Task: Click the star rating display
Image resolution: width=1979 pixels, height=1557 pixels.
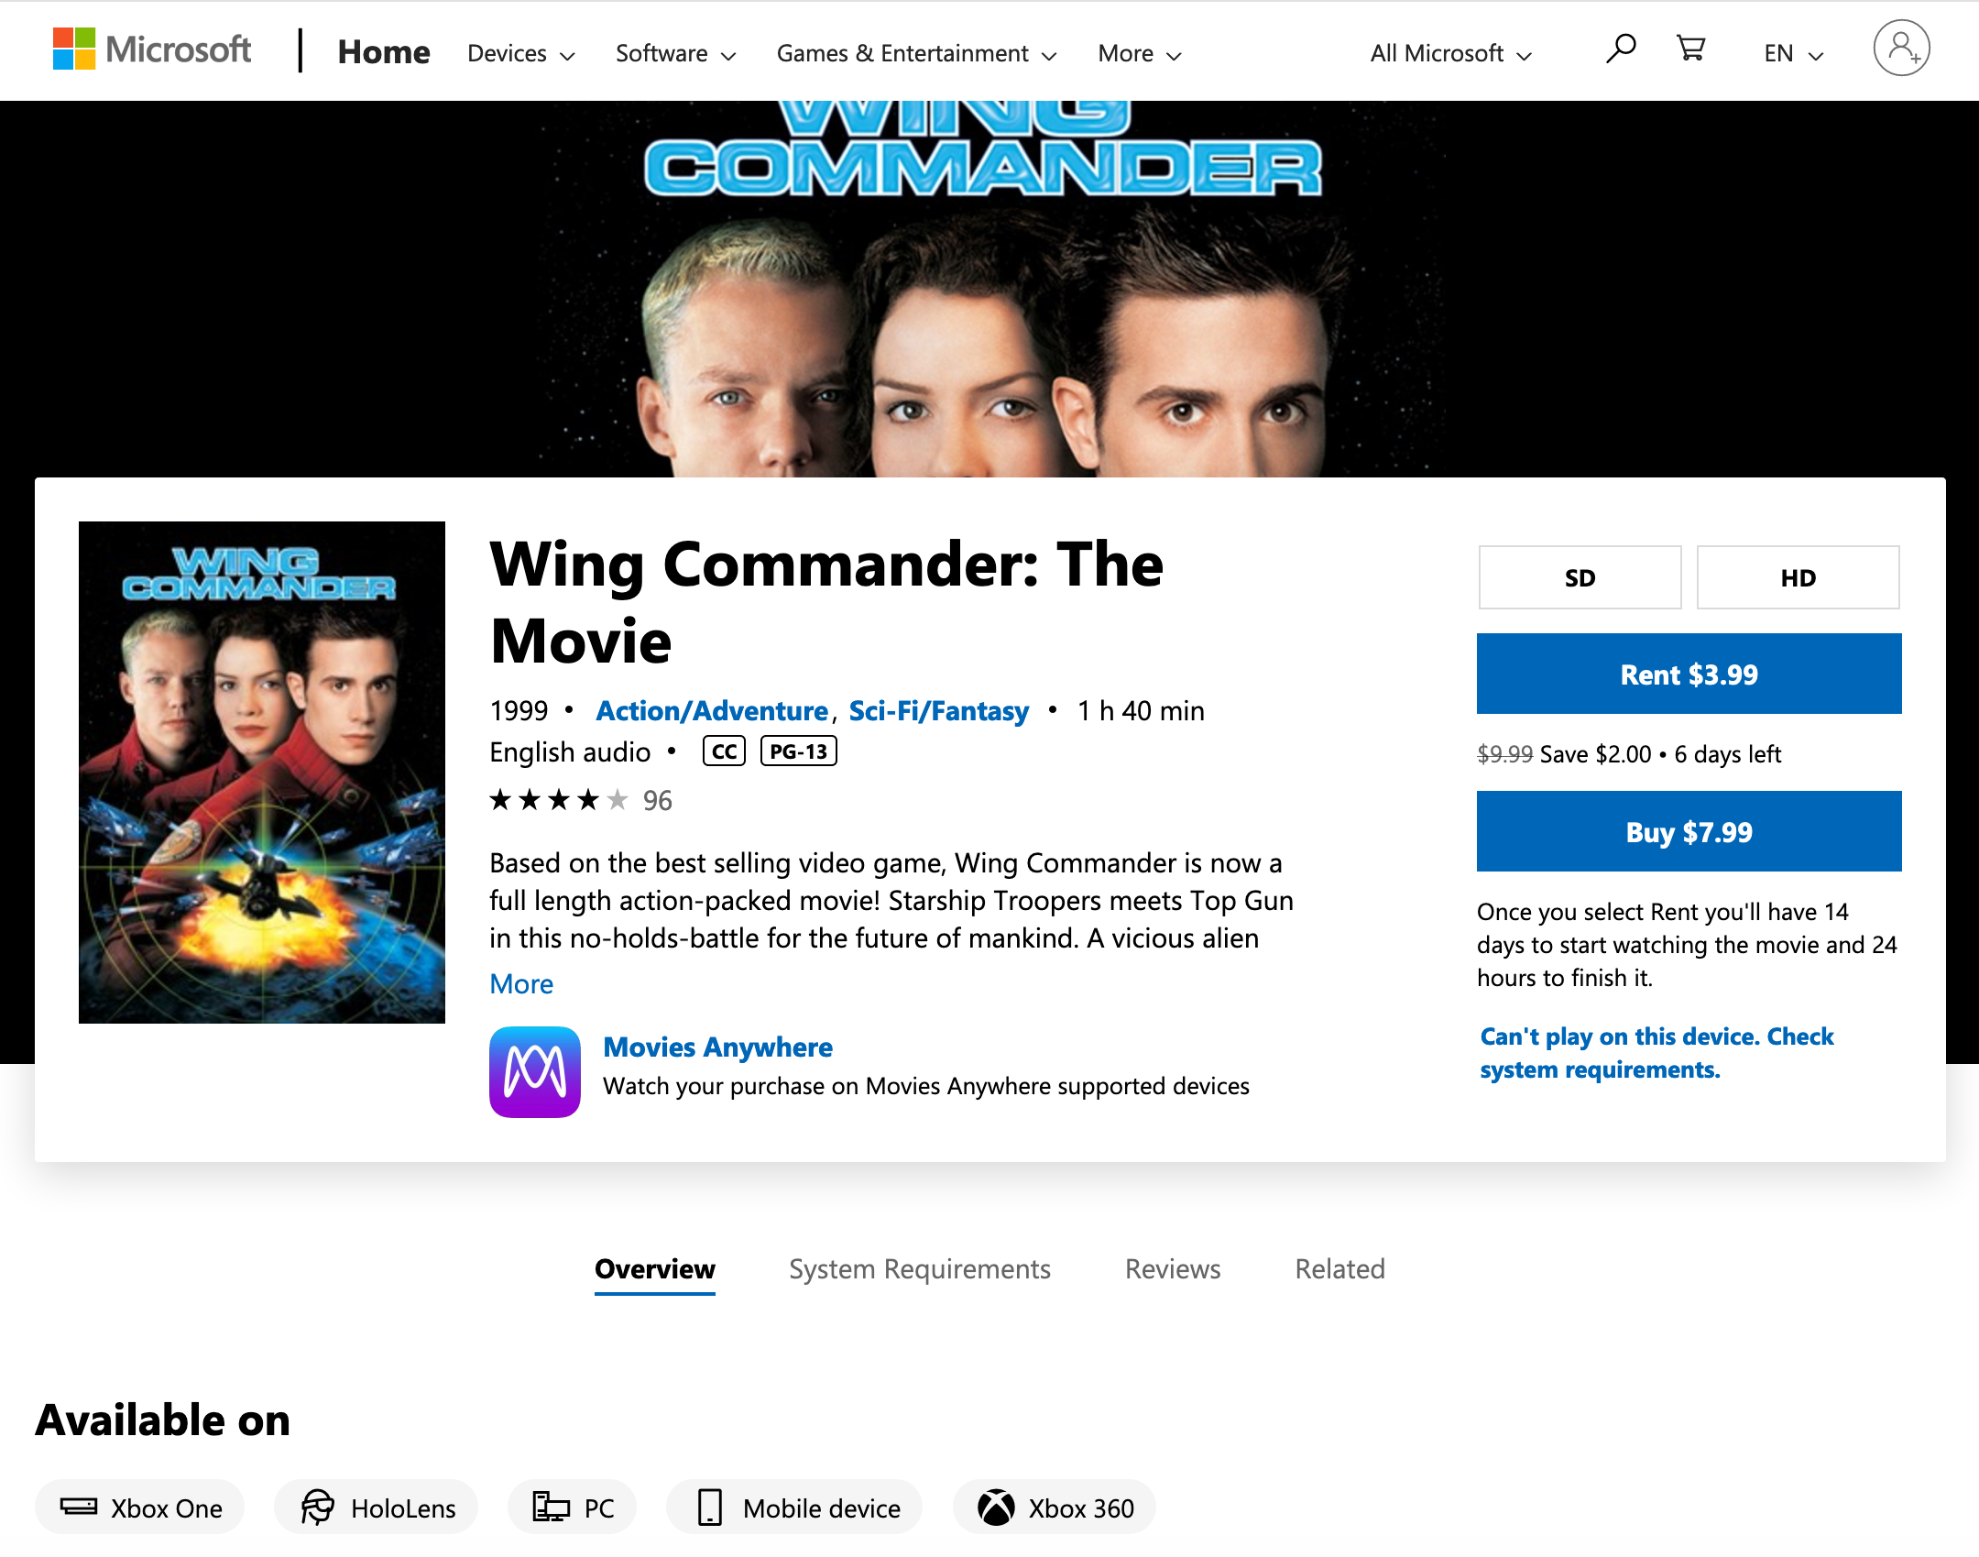Action: tap(559, 800)
